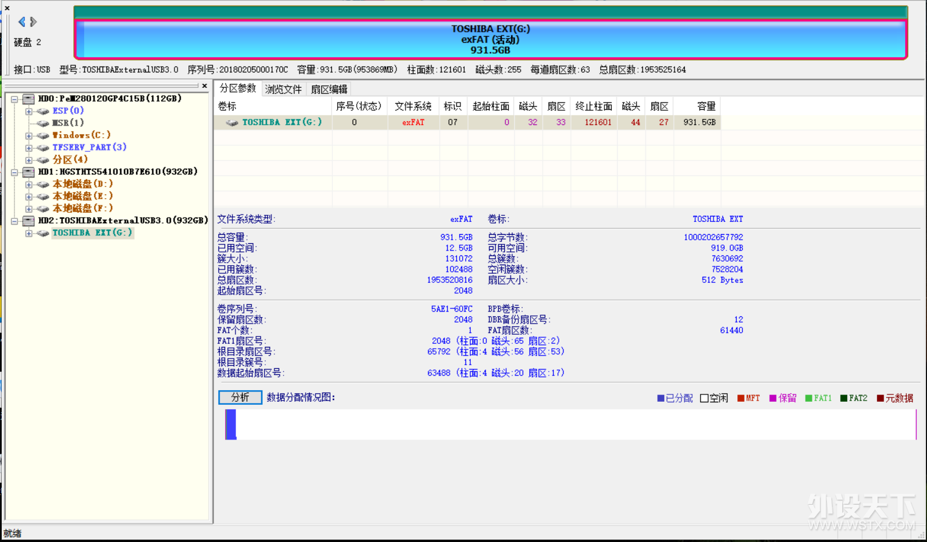
Task: Click the Windows(C:) partition icon
Action: pos(43,135)
